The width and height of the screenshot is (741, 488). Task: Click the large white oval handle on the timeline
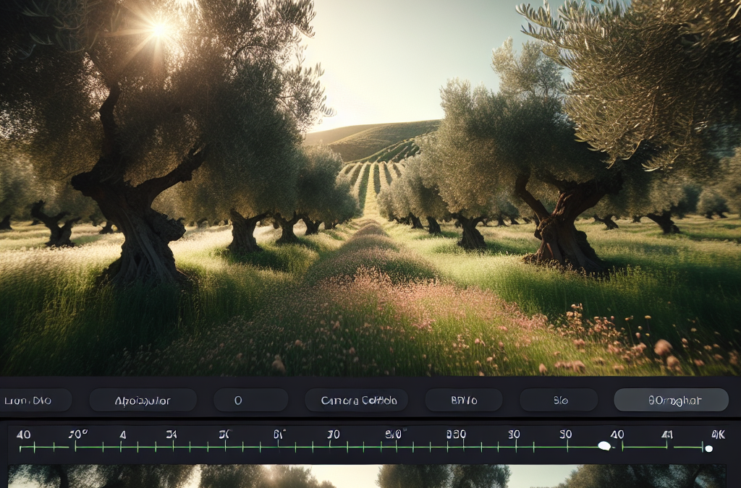(604, 445)
